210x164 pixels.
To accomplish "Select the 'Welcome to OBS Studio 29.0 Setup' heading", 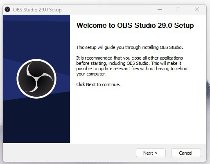I will pyautogui.click(x=135, y=25).
